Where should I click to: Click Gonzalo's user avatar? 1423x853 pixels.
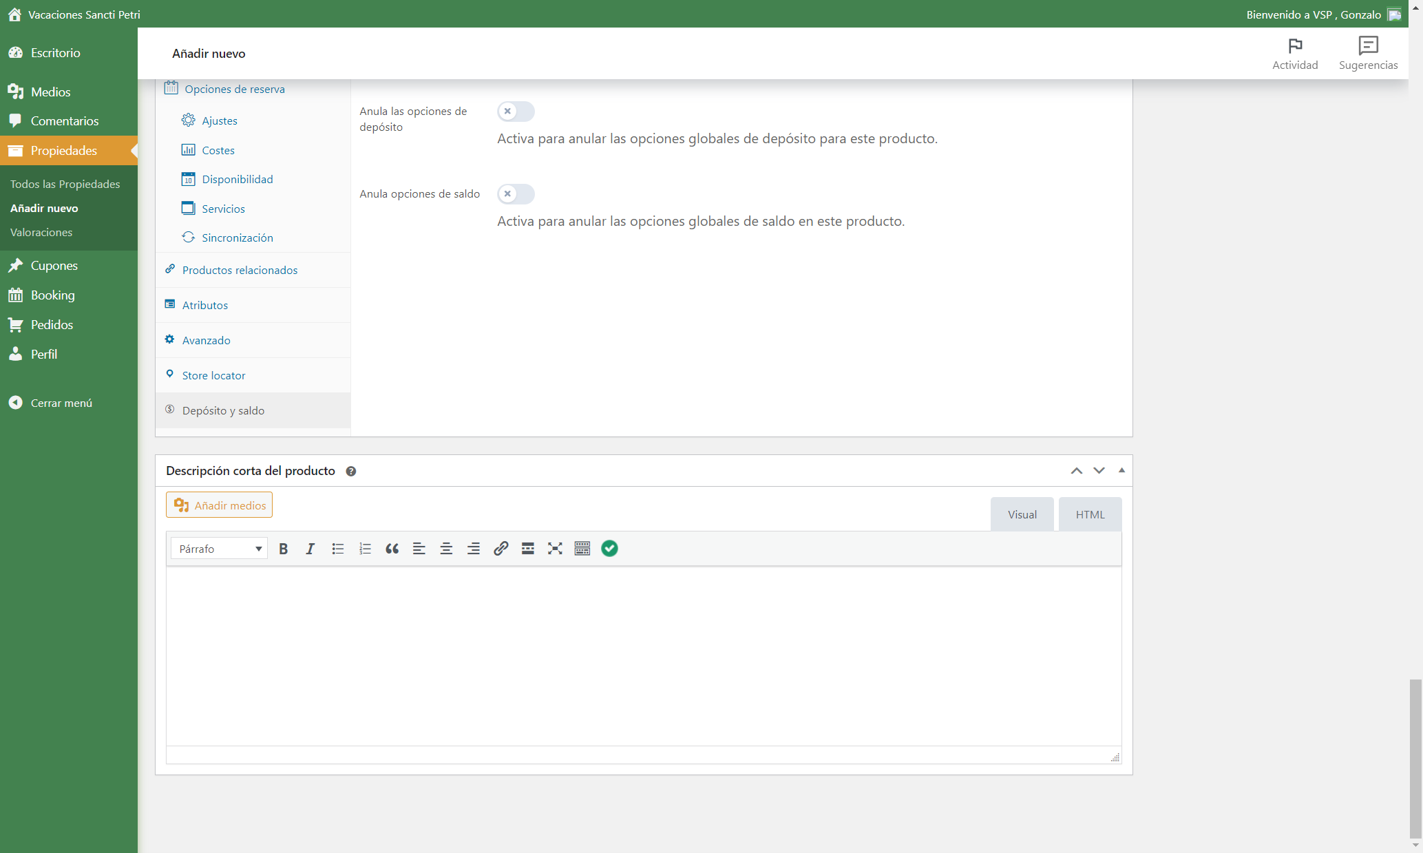pos(1394,14)
